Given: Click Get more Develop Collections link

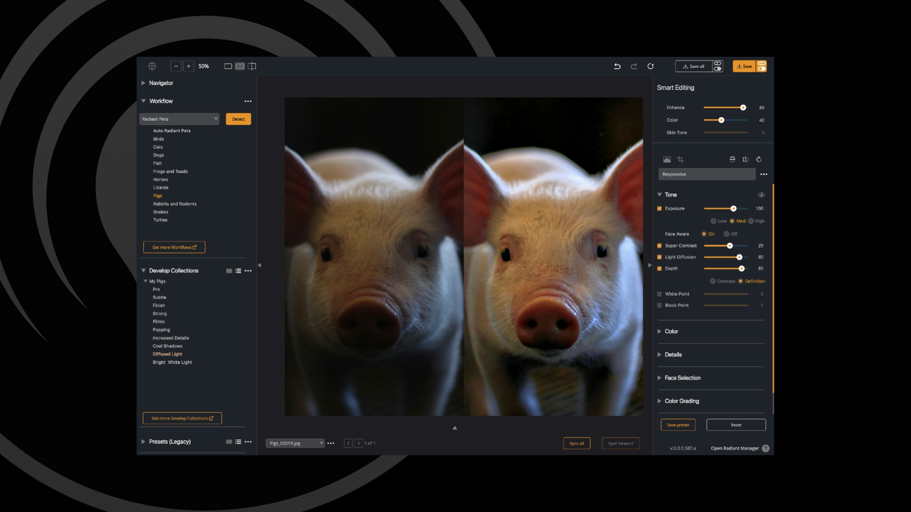Looking at the screenshot, I should (x=182, y=419).
